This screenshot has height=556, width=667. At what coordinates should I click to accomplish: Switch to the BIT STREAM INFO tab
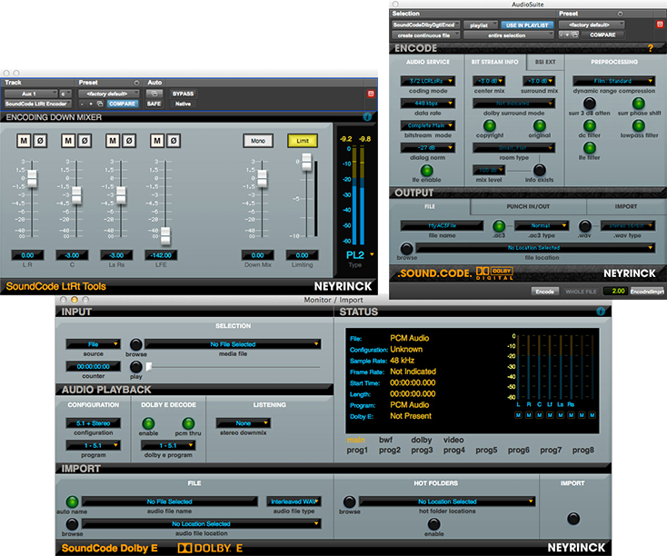494,62
